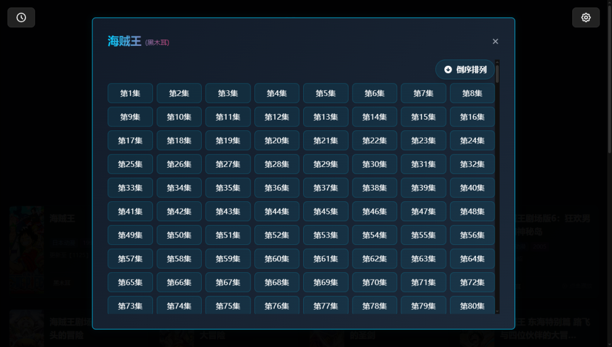Play episode 第2集
The image size is (612, 347).
point(179,94)
